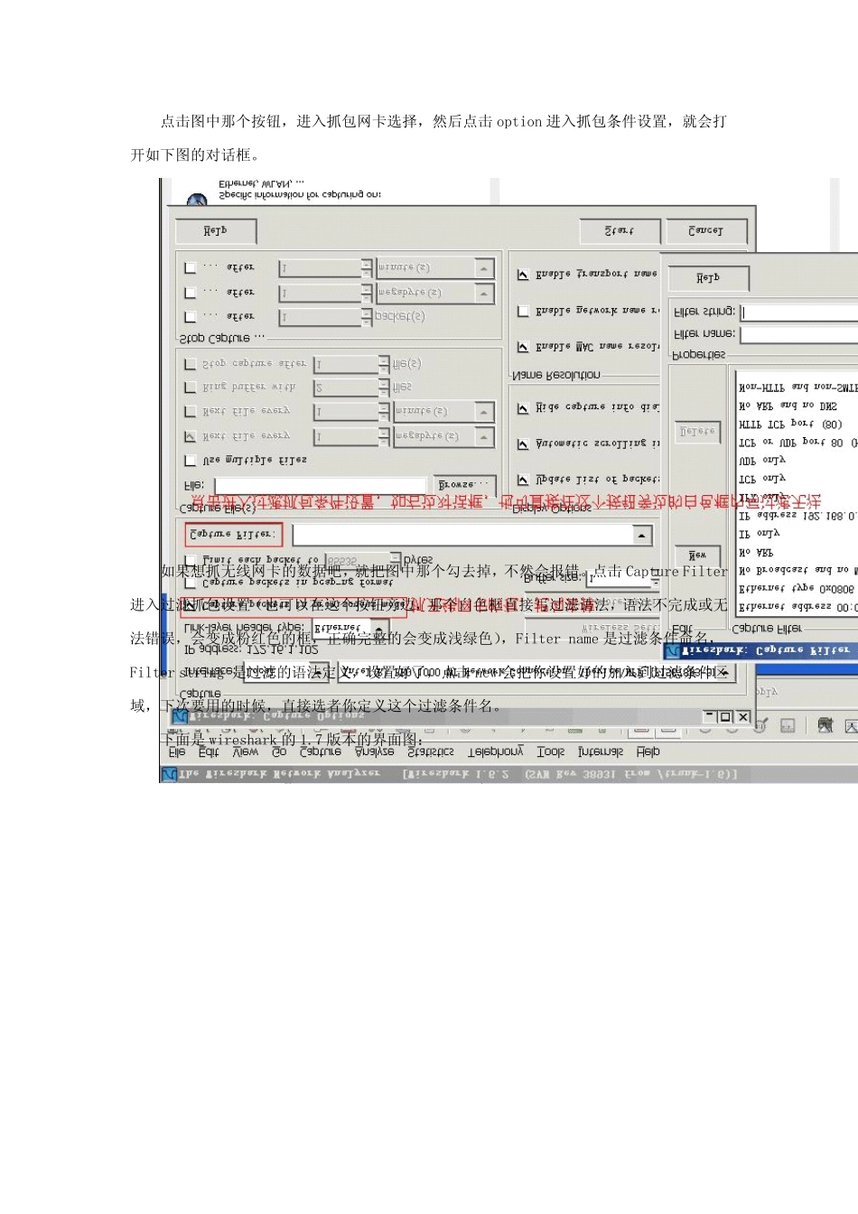Toggle Automatic scrolling checkbox
This screenshot has width=858, height=1214.
[523, 445]
